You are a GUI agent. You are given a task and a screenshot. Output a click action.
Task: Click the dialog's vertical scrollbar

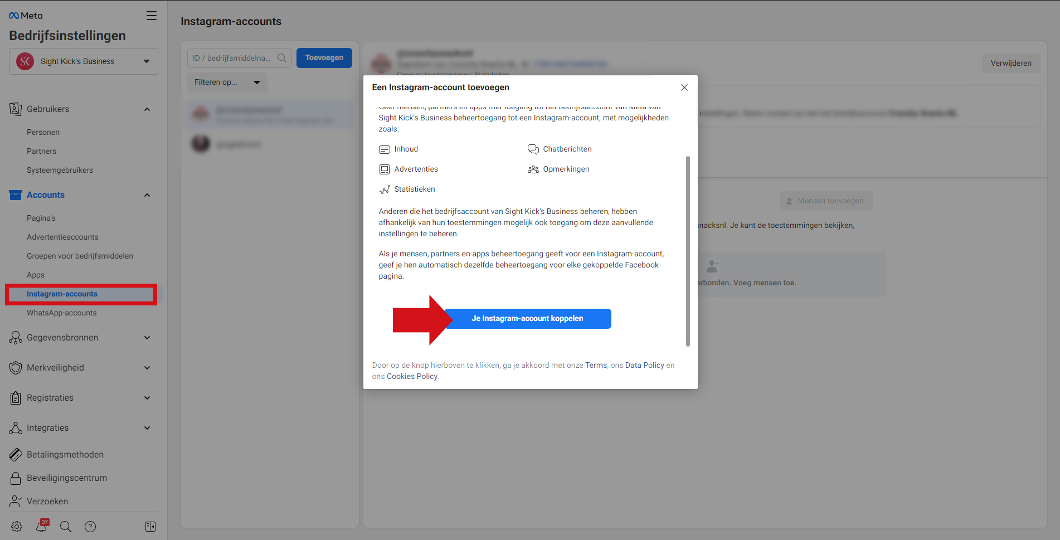click(688, 251)
